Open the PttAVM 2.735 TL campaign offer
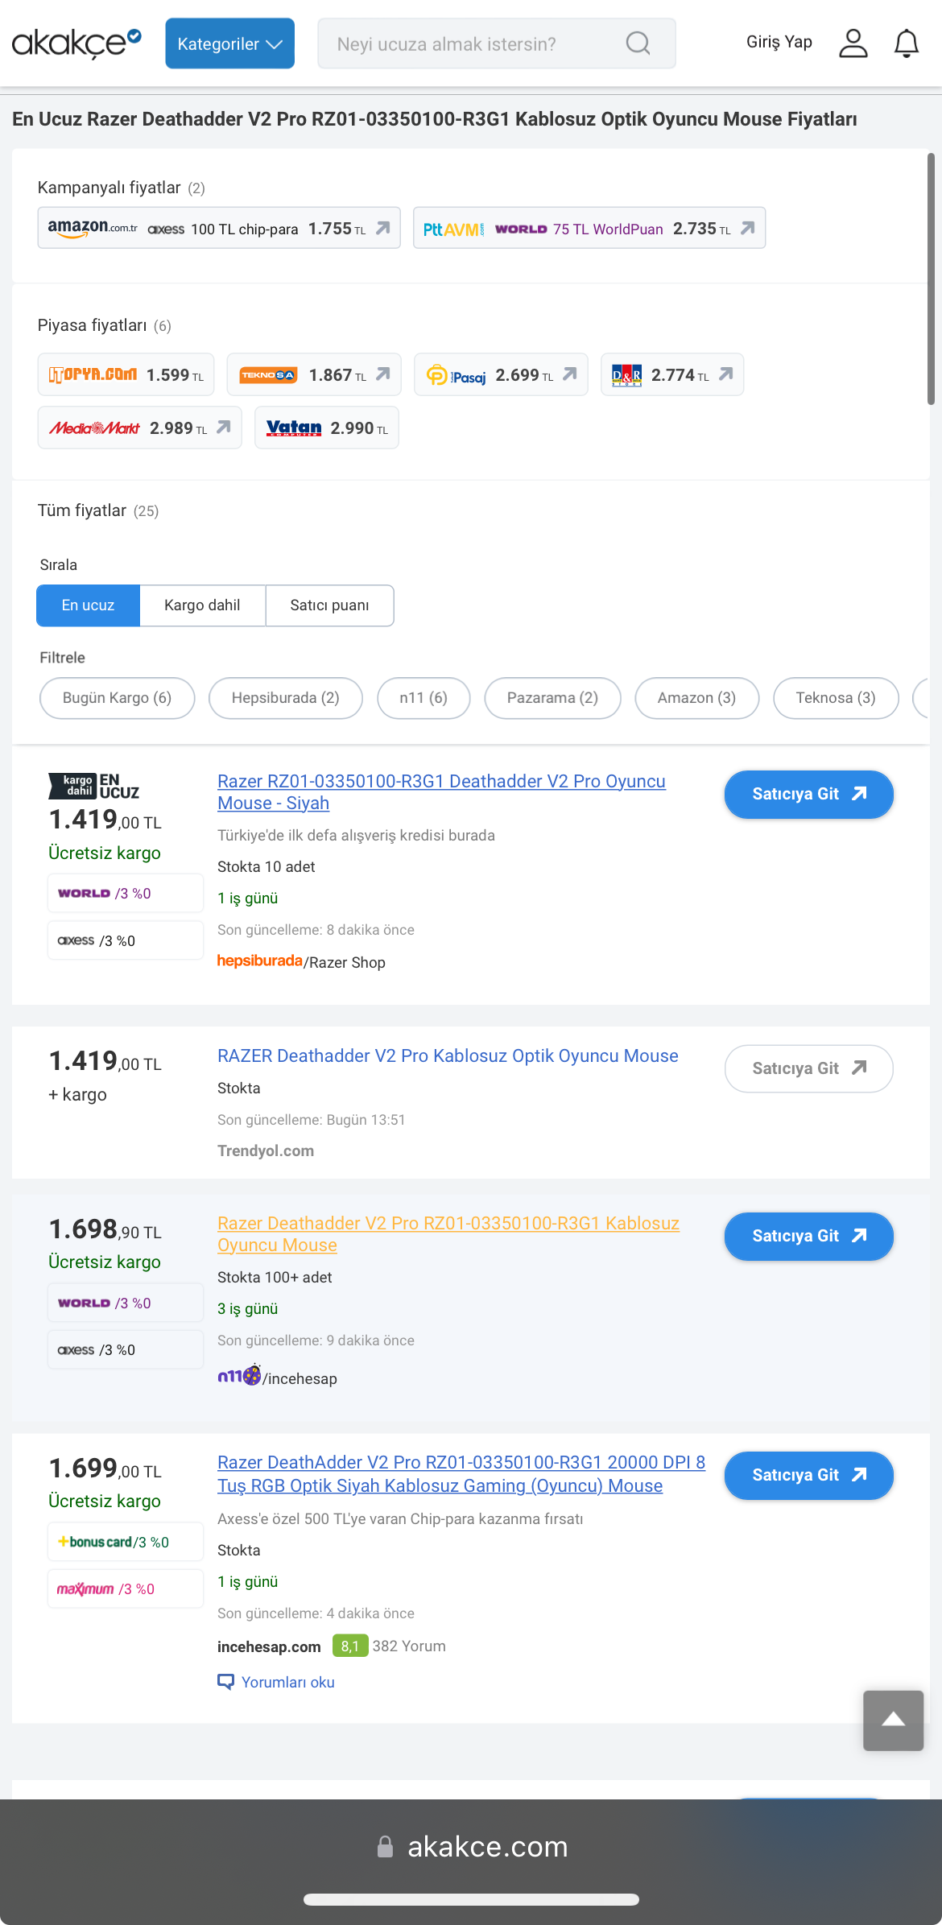 (589, 229)
